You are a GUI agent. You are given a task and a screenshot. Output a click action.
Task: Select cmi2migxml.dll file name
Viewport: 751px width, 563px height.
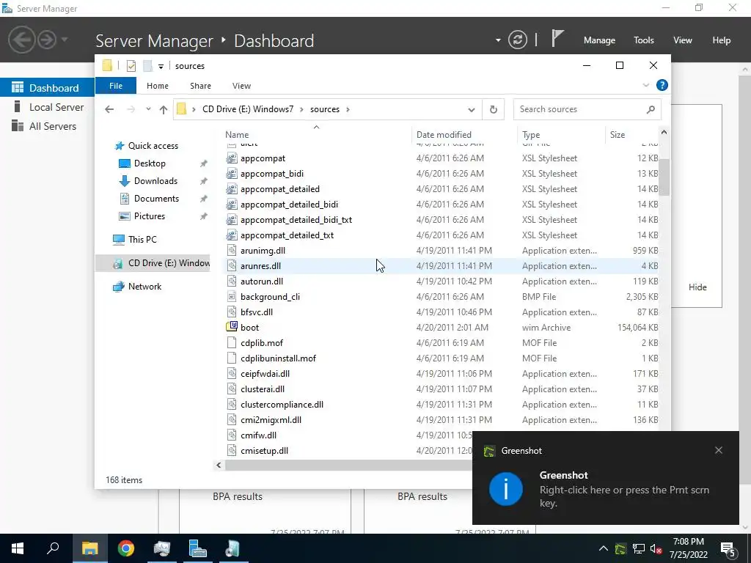point(271,420)
